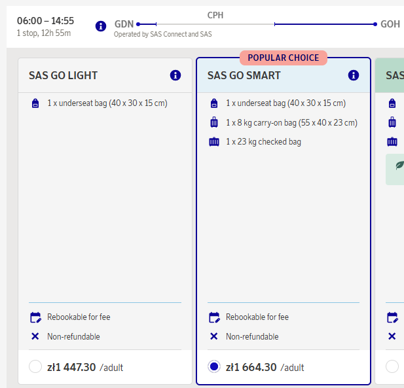404x388 pixels.
Task: Click non-refundable X icon in SAS GO SMART
Action: [213, 336]
